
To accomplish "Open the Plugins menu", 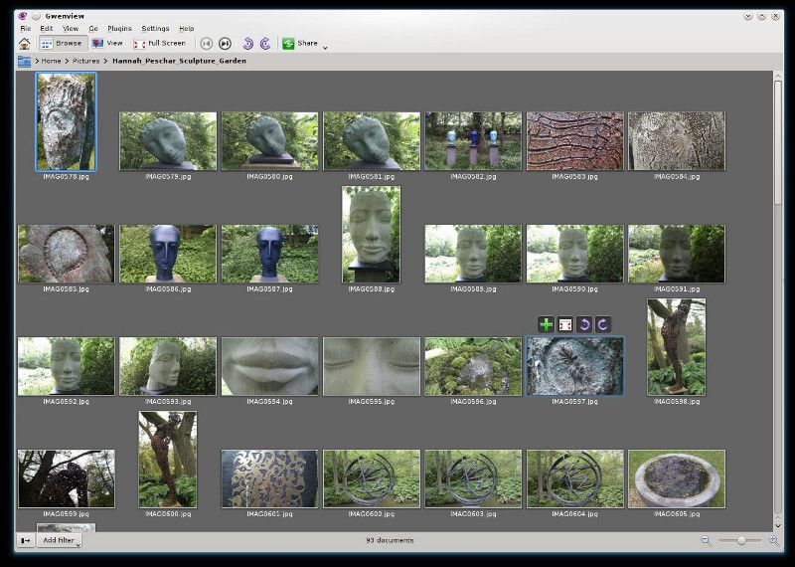I will click(119, 29).
